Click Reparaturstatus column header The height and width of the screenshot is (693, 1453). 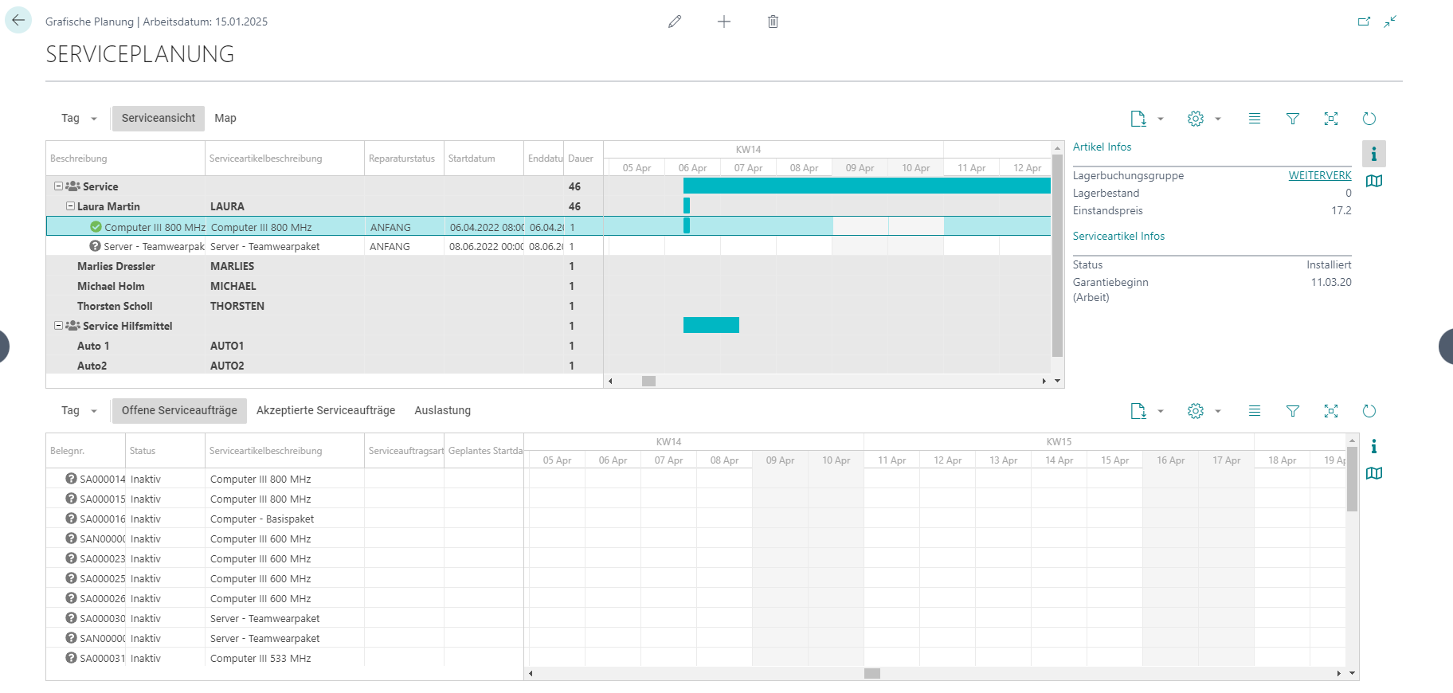click(x=404, y=159)
